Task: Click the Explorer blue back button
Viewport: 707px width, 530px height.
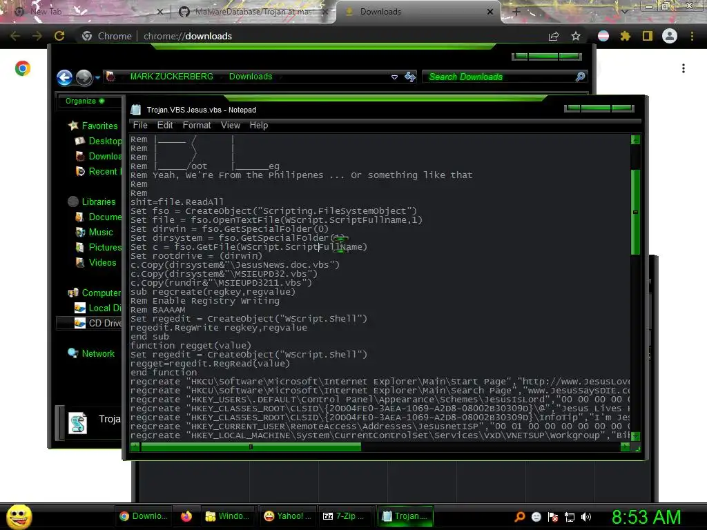Action: [x=64, y=77]
